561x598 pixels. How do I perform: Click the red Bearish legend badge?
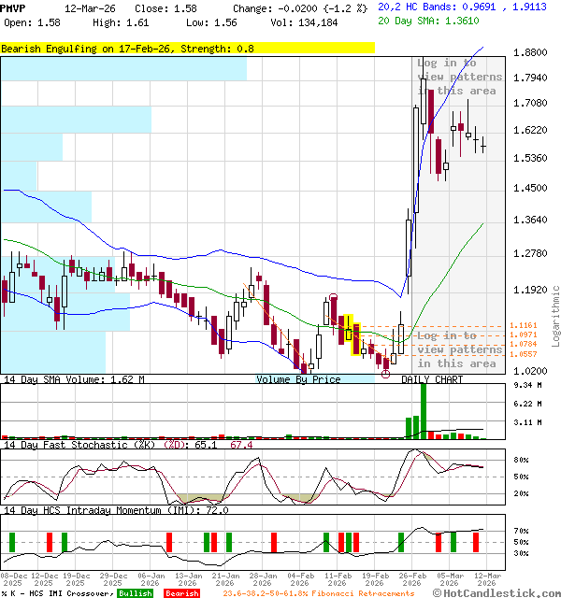181,593
